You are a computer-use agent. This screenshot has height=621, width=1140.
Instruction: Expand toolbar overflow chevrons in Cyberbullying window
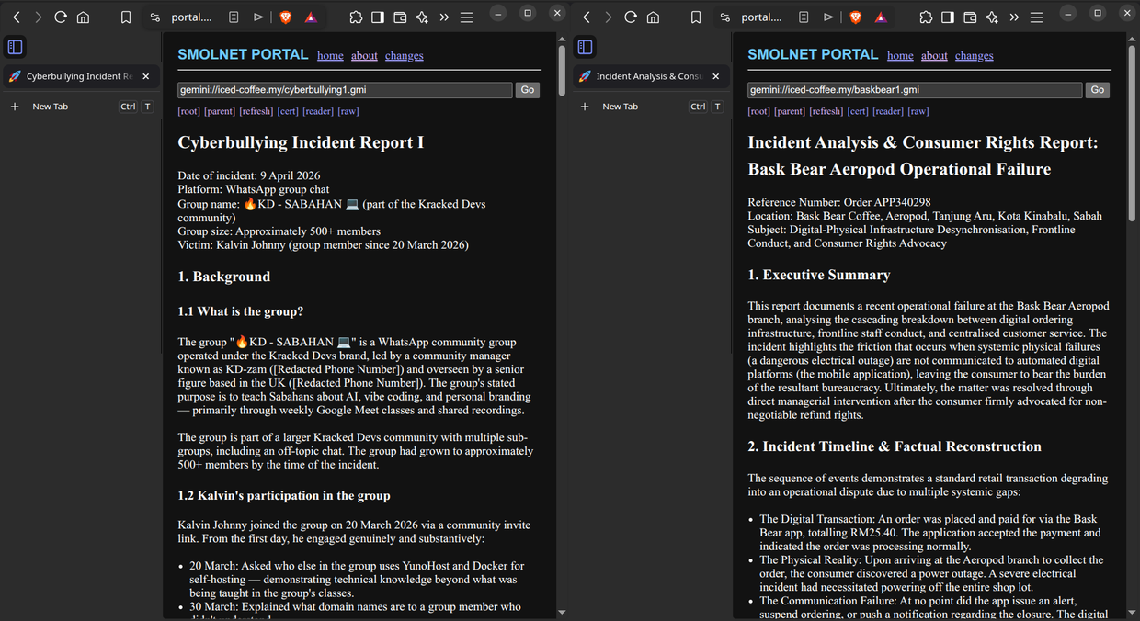[444, 17]
